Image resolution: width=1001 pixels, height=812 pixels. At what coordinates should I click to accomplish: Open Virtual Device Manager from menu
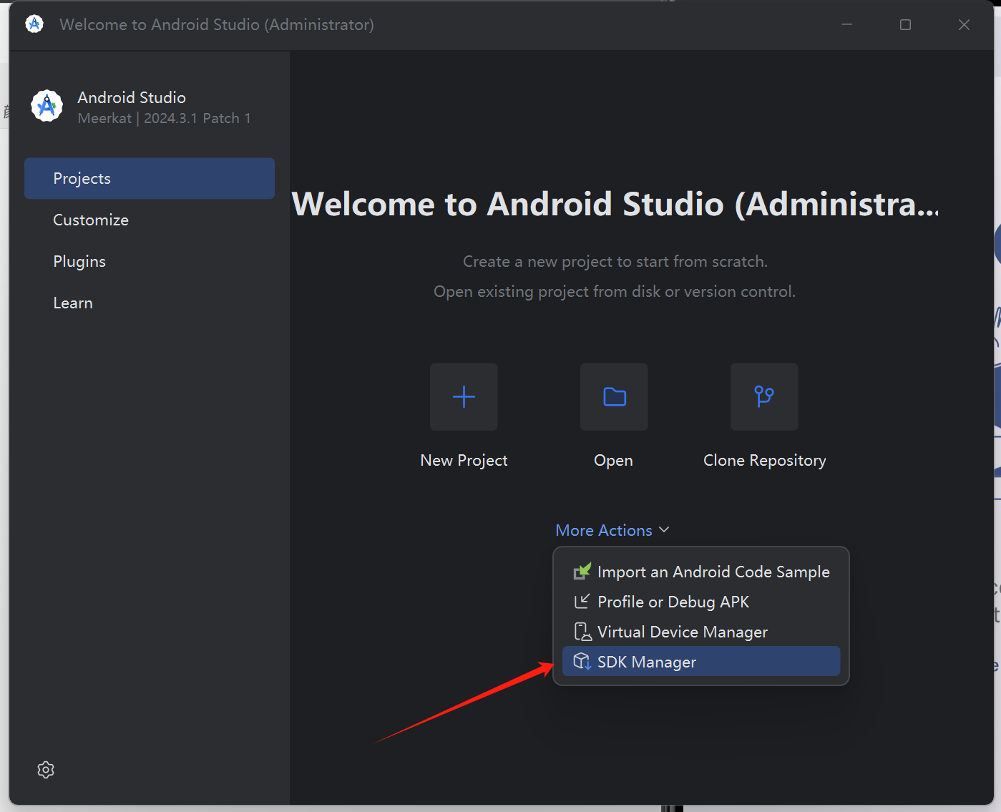tap(701, 632)
